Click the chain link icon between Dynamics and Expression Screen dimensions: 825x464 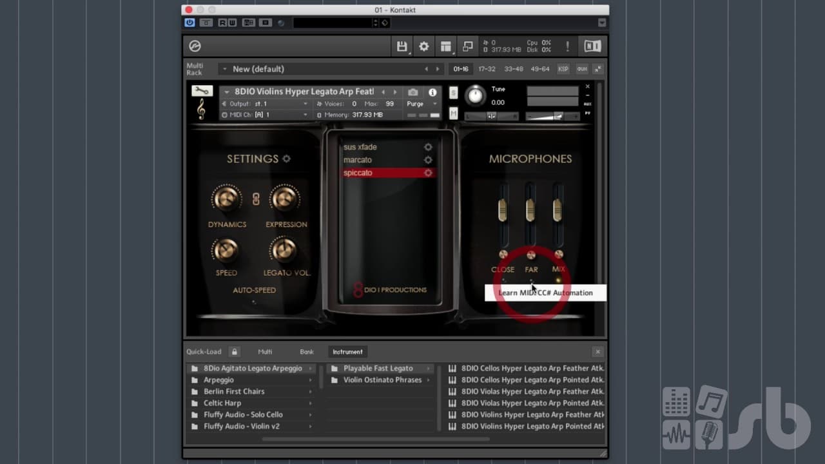coord(256,199)
